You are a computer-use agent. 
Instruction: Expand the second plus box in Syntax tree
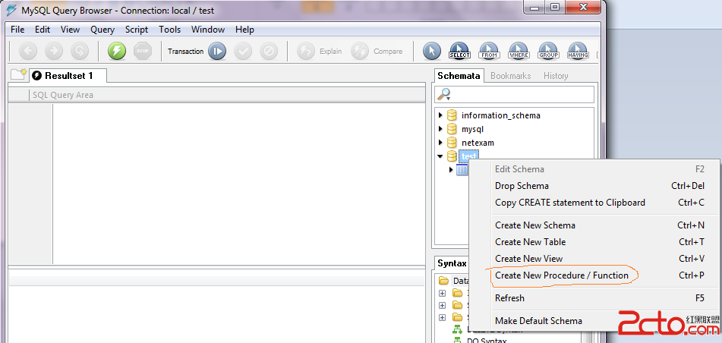[x=443, y=305]
